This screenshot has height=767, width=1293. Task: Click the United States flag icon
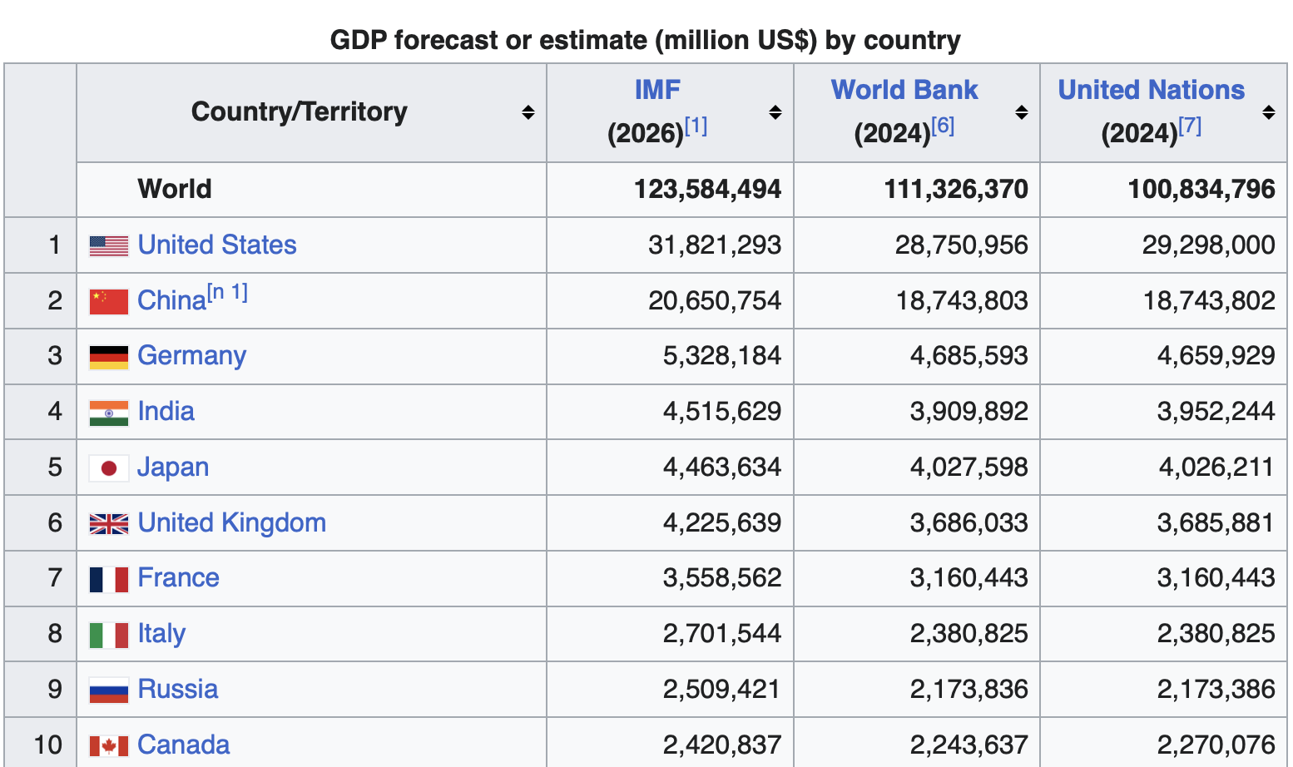coord(109,245)
